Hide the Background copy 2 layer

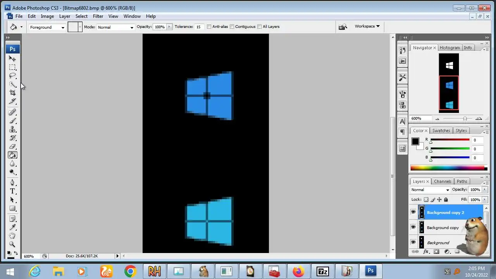[x=413, y=212]
